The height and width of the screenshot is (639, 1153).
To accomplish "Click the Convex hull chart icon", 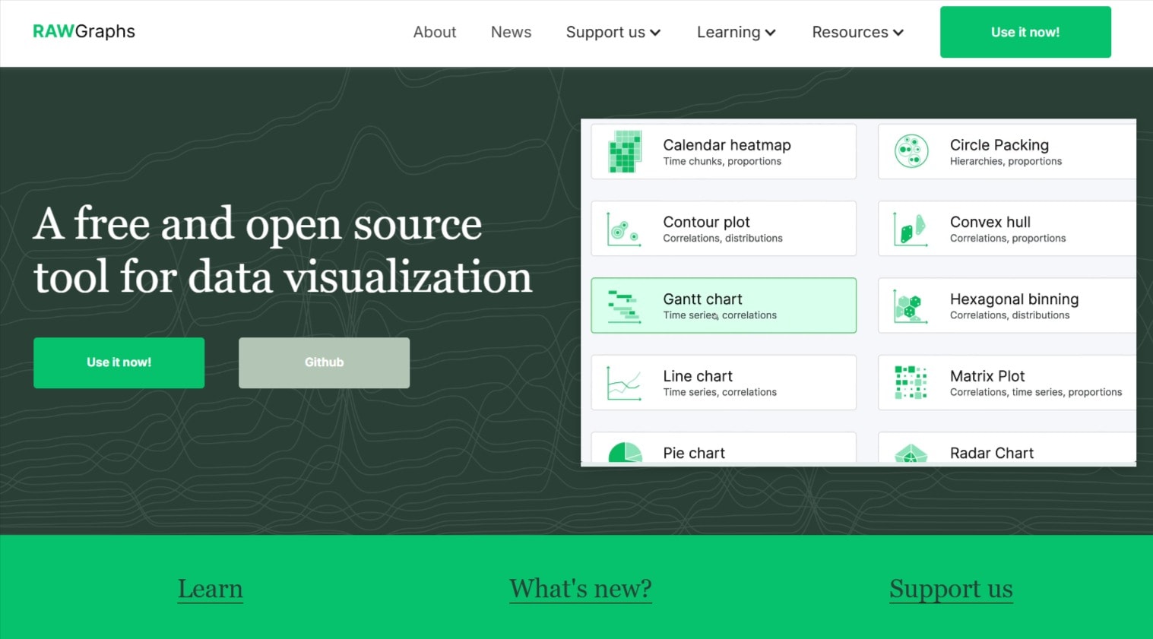I will click(x=911, y=229).
